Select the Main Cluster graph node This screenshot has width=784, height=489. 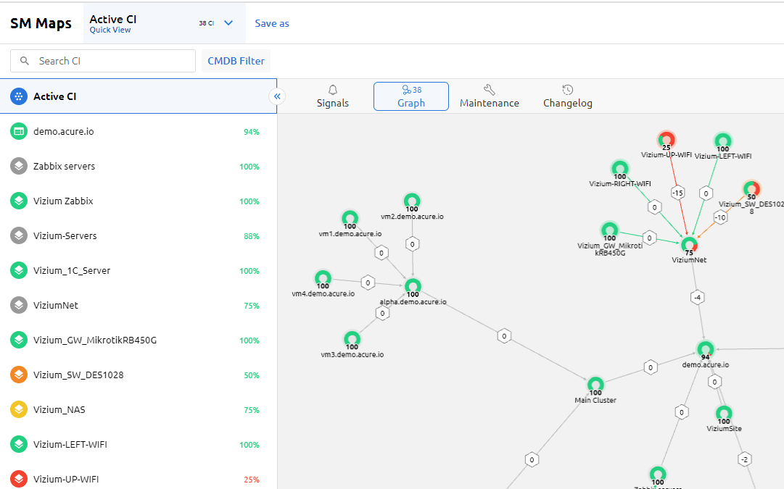pos(595,385)
